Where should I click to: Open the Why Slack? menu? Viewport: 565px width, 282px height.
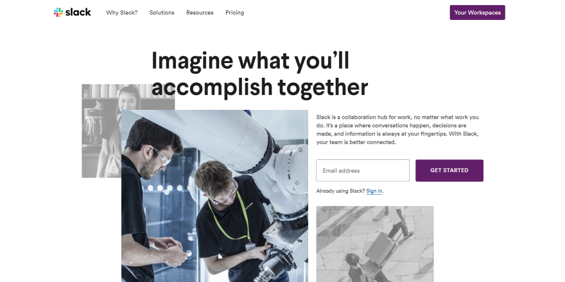click(x=122, y=13)
